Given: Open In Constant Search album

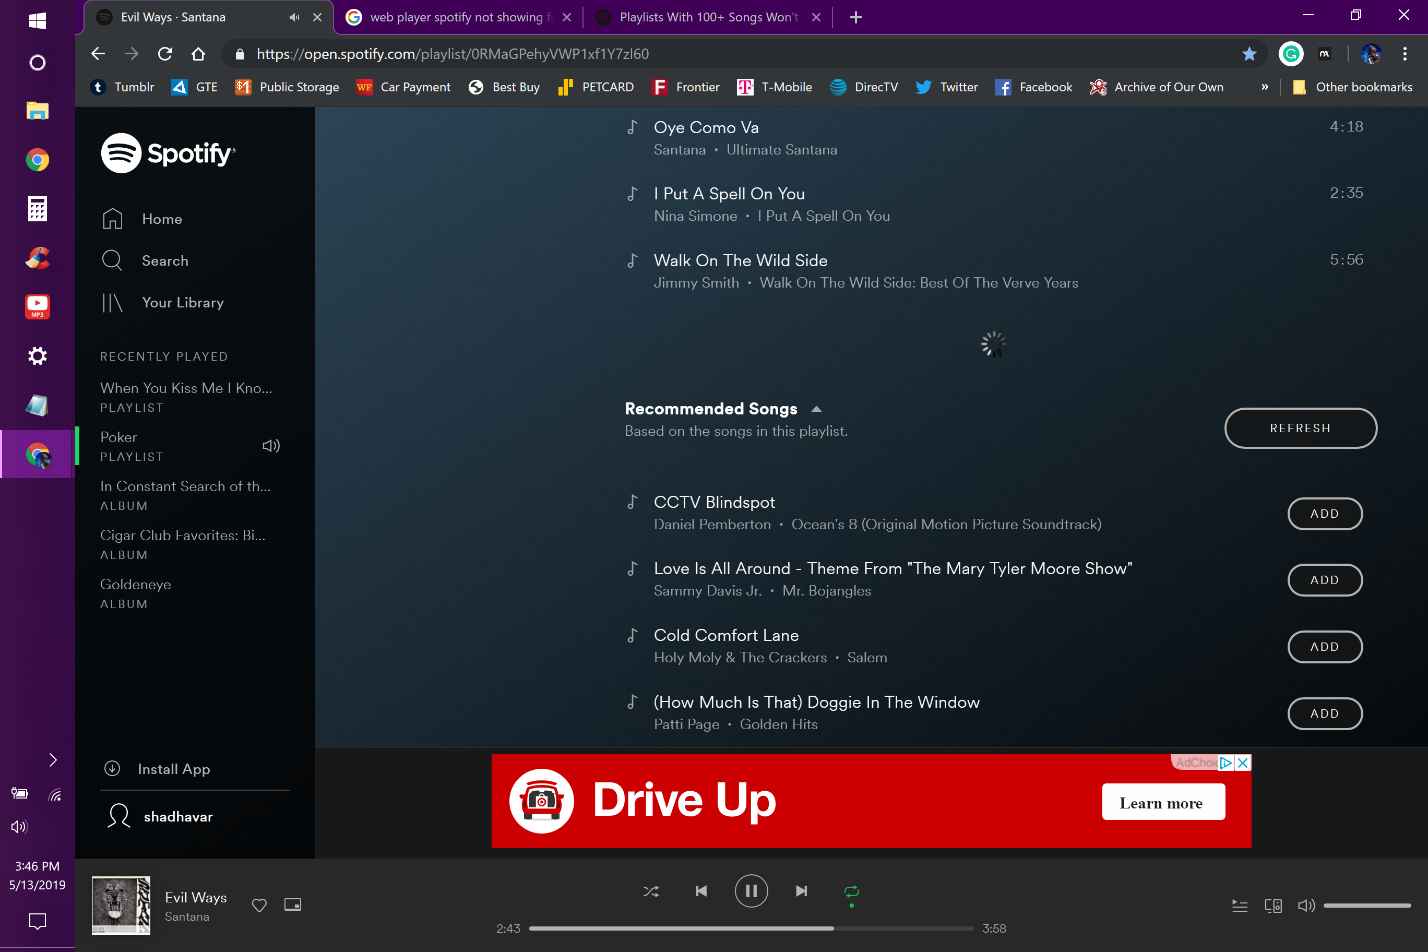Looking at the screenshot, I should pos(185,486).
